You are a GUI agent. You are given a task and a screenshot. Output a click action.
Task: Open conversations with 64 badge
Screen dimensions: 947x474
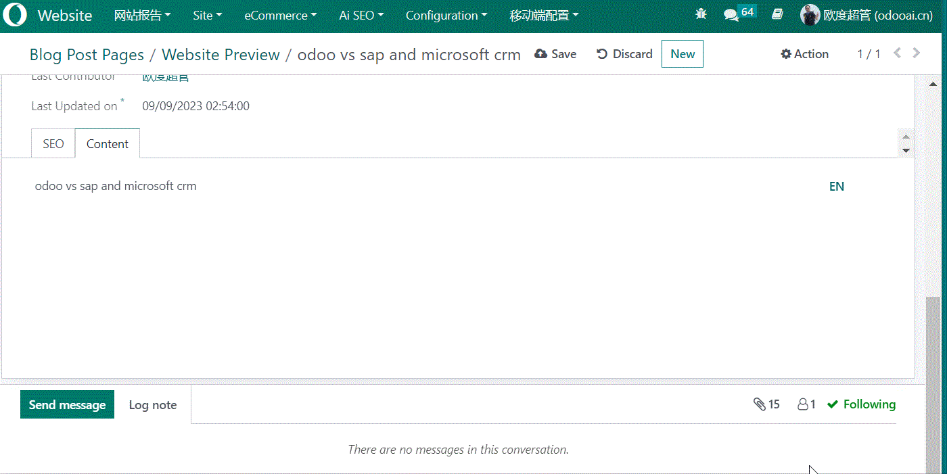point(739,14)
